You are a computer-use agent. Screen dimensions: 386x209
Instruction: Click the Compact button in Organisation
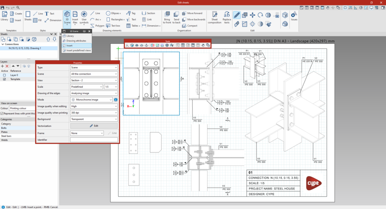(x=190, y=26)
